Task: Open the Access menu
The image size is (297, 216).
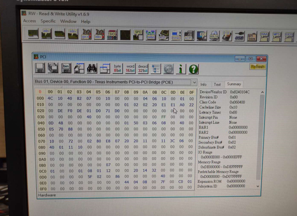Action: 29,21
